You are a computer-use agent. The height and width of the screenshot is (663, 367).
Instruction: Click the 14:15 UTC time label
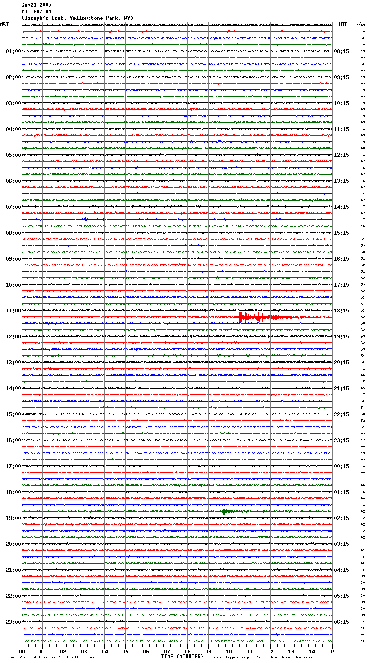342,207
